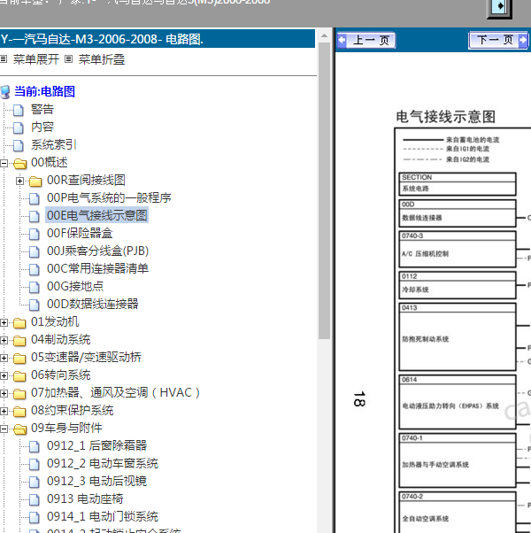Expand the 06转向系统 folder
This screenshot has height=533, width=531.
click(x=4, y=375)
